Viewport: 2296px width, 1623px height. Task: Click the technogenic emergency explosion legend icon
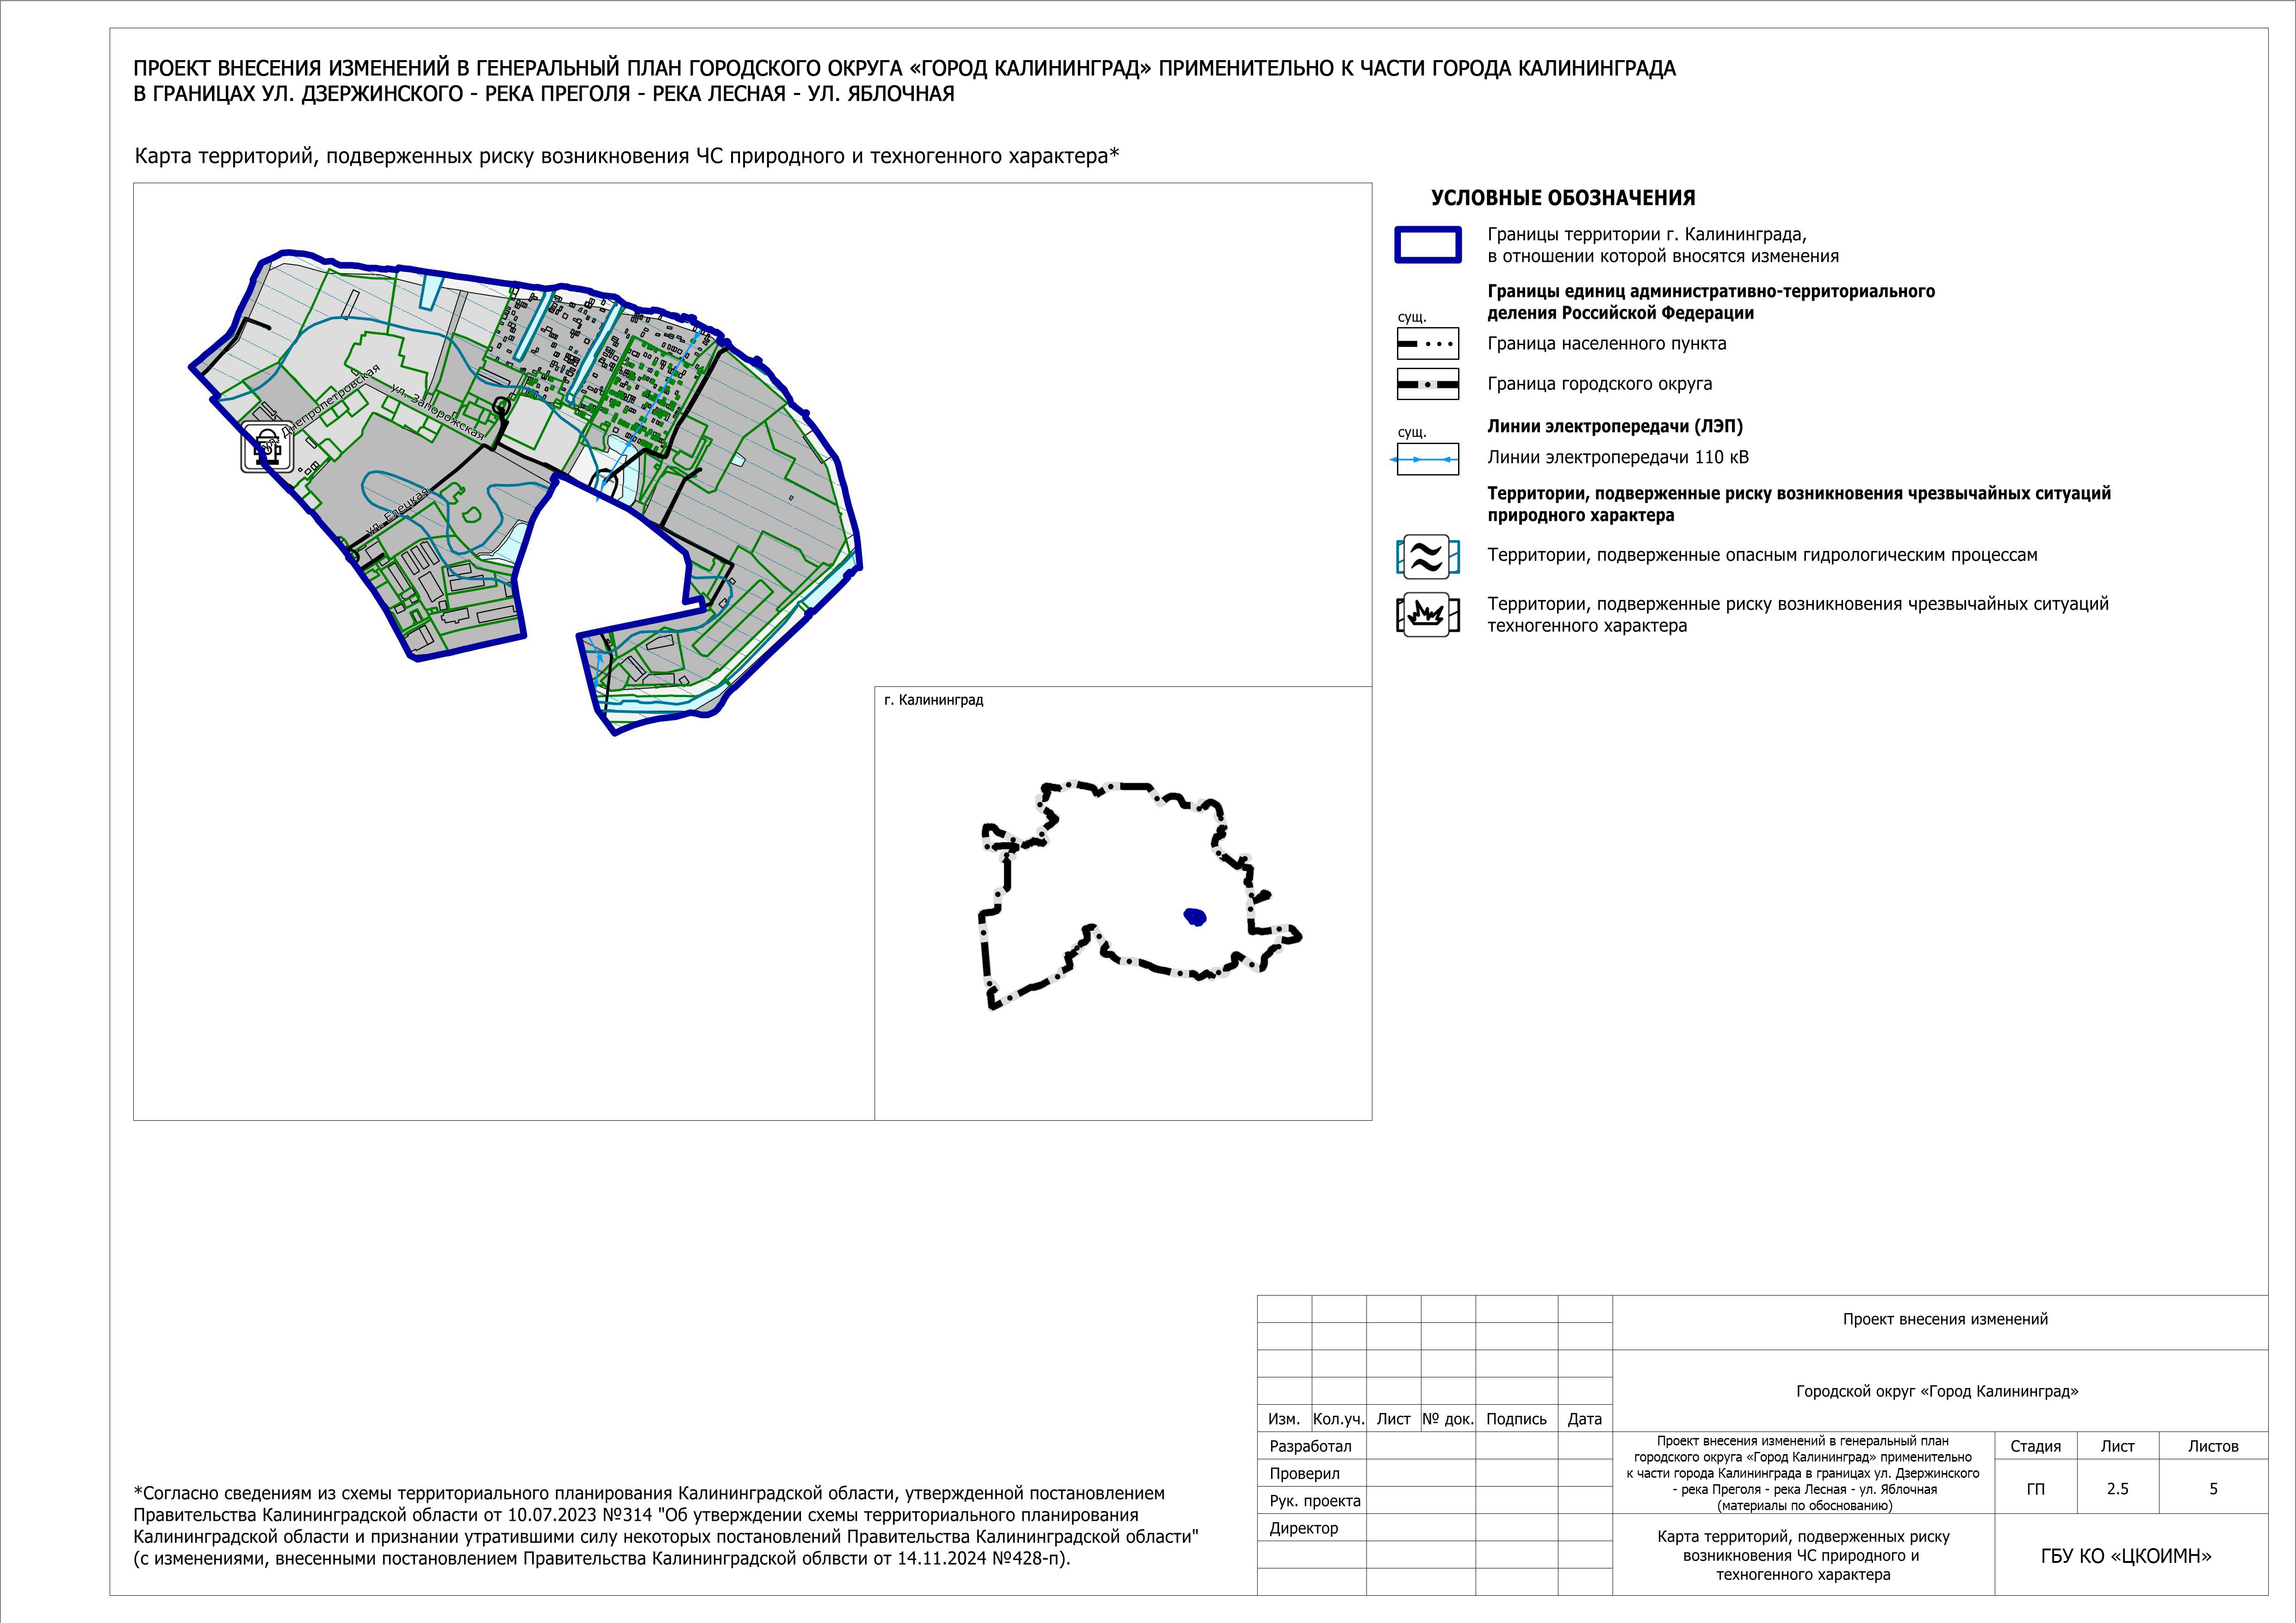(x=1427, y=615)
